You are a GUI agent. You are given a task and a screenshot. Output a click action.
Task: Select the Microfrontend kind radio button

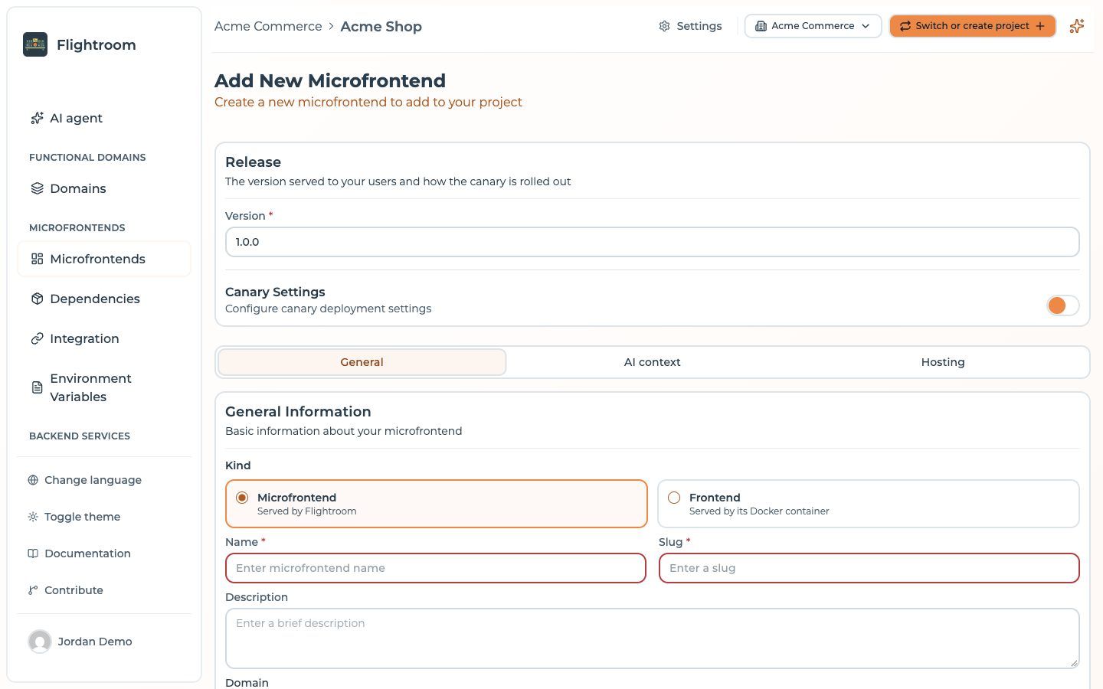(242, 498)
